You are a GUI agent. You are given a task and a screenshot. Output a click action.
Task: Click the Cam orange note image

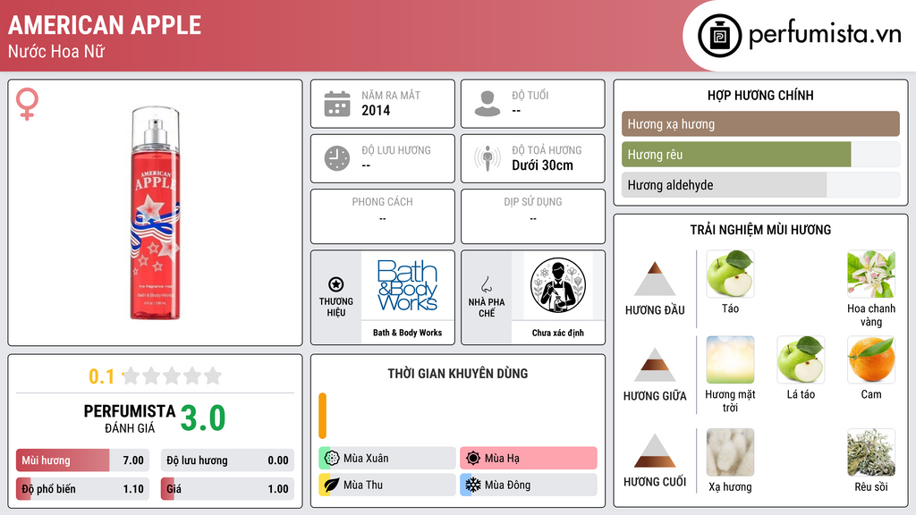[x=871, y=359]
